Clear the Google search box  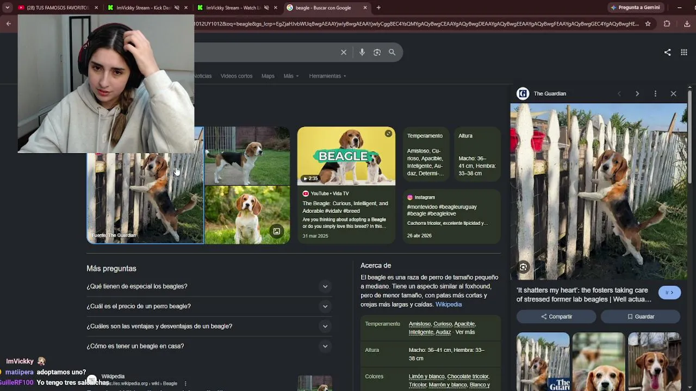click(344, 52)
